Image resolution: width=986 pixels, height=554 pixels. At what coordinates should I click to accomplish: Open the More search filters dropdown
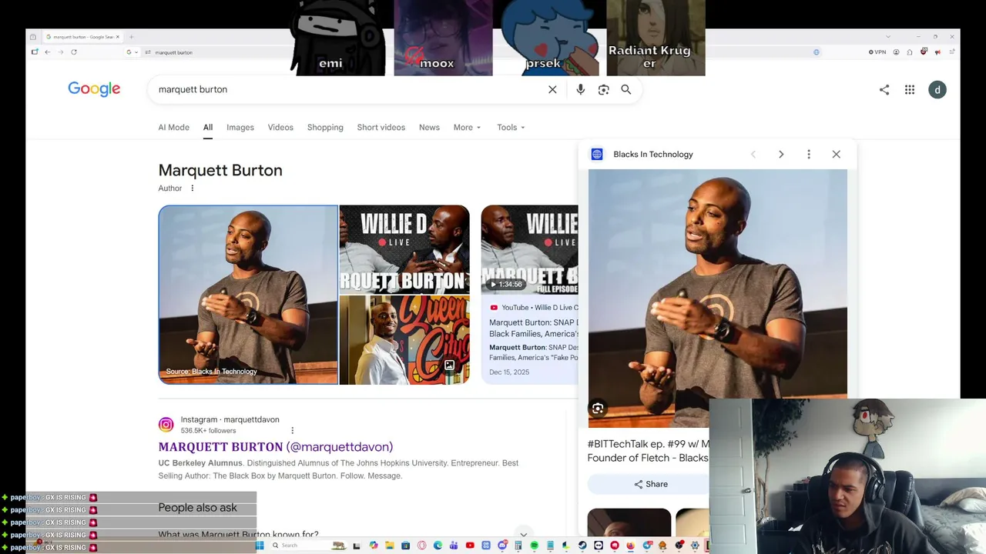(x=467, y=128)
